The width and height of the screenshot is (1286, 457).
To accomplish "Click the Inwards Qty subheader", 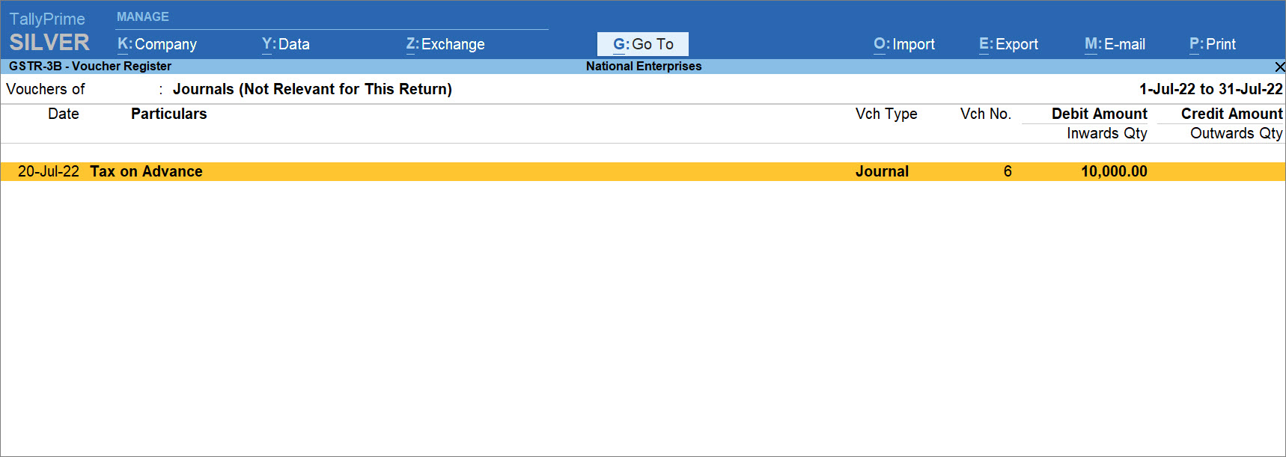I will pos(1107,133).
